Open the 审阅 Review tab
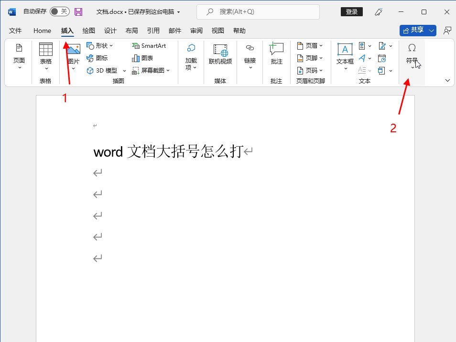 click(x=196, y=31)
